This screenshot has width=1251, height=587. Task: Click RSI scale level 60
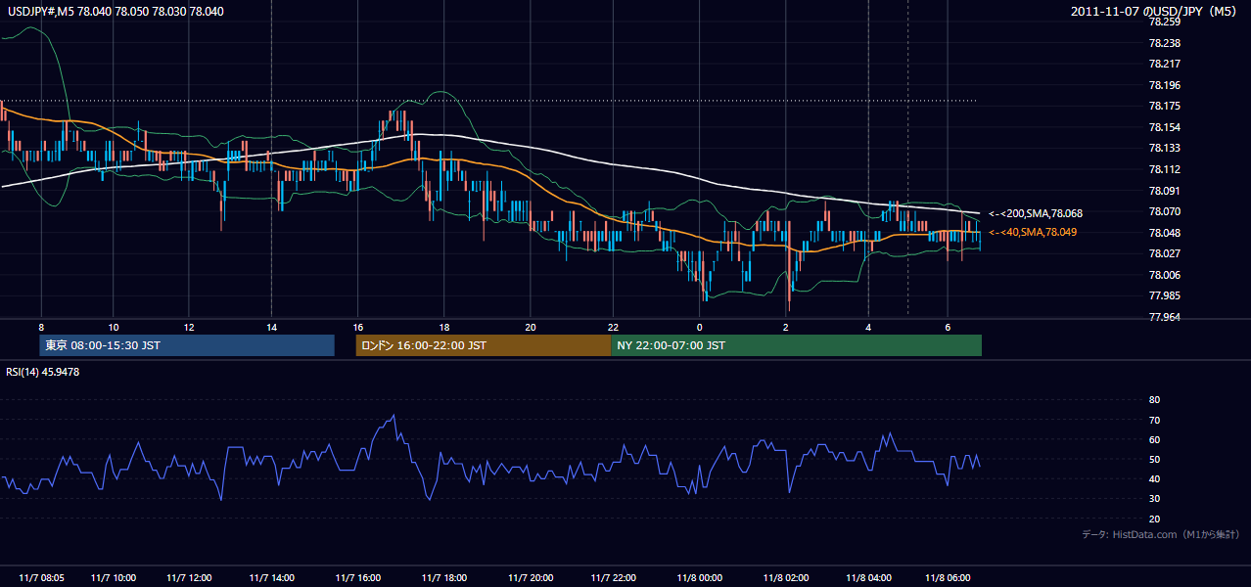[1154, 439]
